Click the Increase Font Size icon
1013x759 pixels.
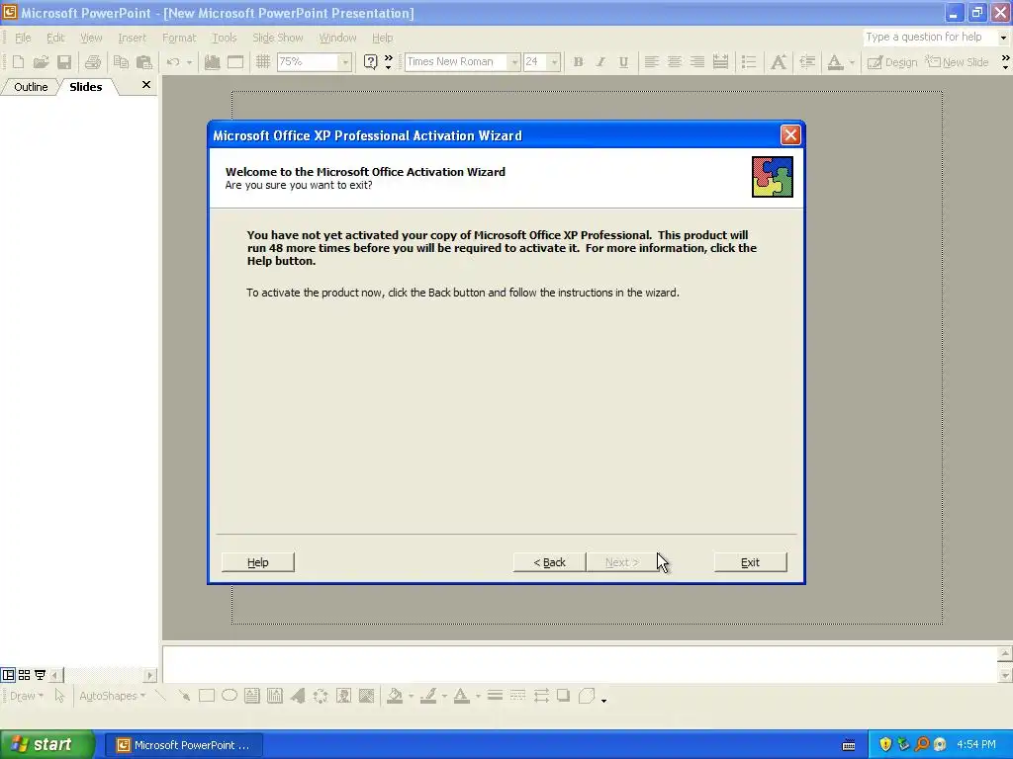click(779, 62)
